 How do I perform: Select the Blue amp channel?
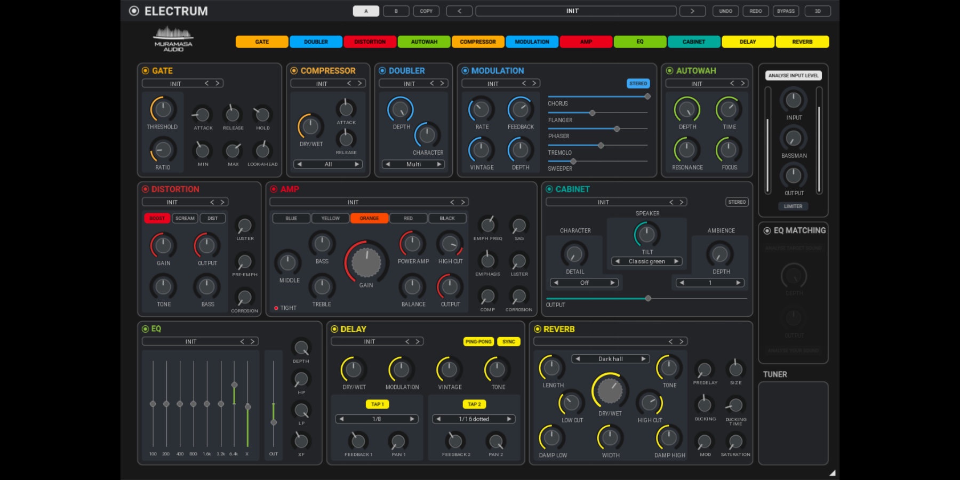coord(291,218)
